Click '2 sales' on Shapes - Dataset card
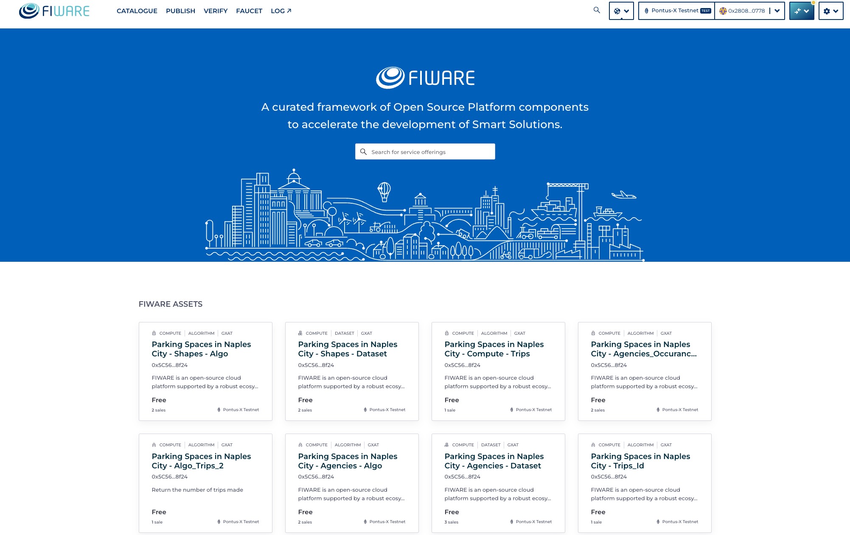Screen dimensions: 850x535 tap(305, 410)
